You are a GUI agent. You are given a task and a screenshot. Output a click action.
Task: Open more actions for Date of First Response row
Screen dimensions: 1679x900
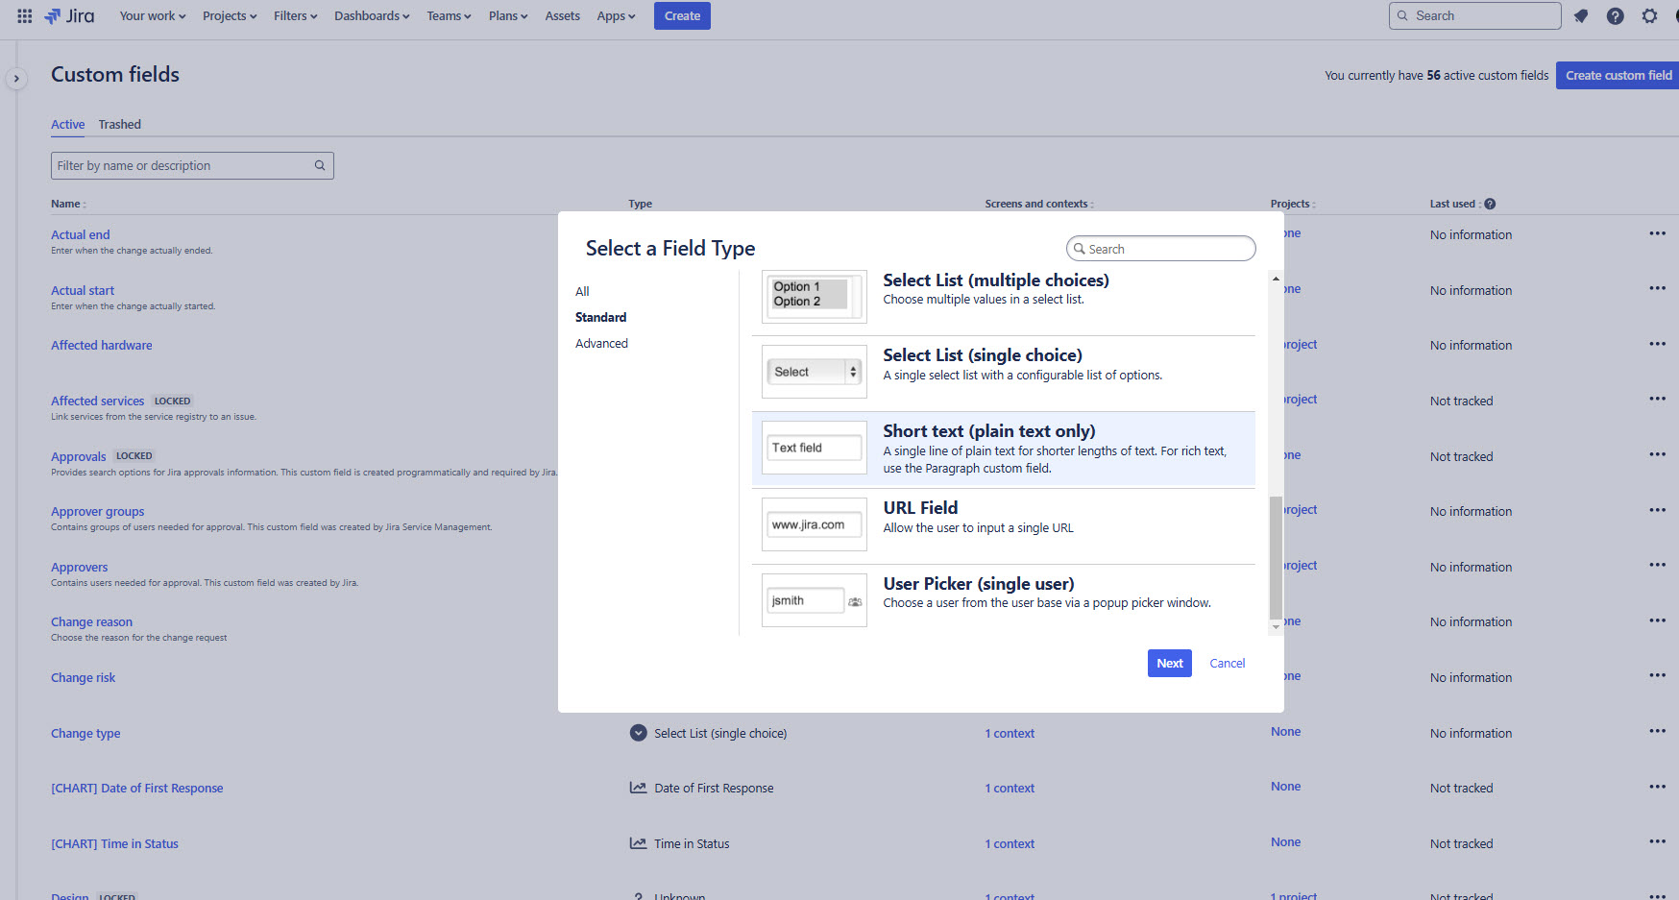coord(1658,787)
